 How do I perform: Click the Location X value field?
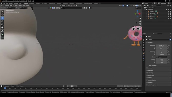coord(161,45)
